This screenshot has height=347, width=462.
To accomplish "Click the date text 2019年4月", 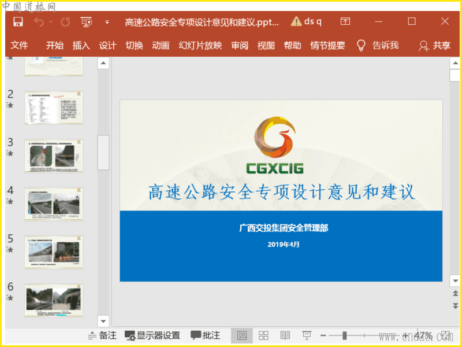I will click(284, 244).
